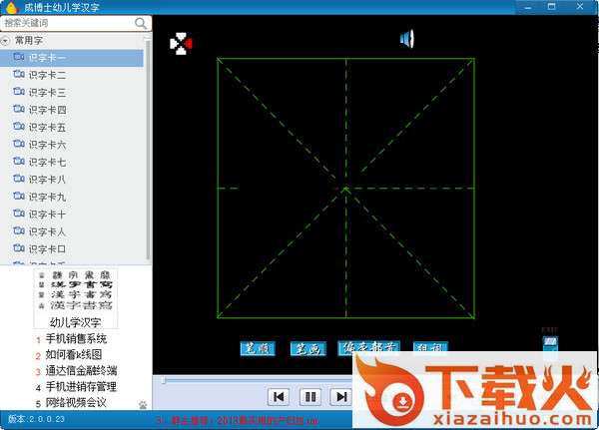Choose 识字卡人 from the list

47,231
